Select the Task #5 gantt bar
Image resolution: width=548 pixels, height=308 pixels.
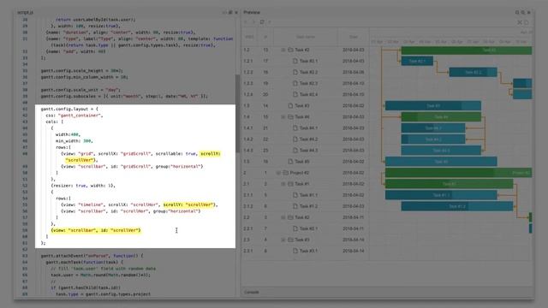tap(441, 162)
